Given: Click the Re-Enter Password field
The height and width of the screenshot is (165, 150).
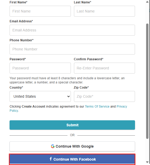Looking at the screenshot, I should tap(104, 68).
